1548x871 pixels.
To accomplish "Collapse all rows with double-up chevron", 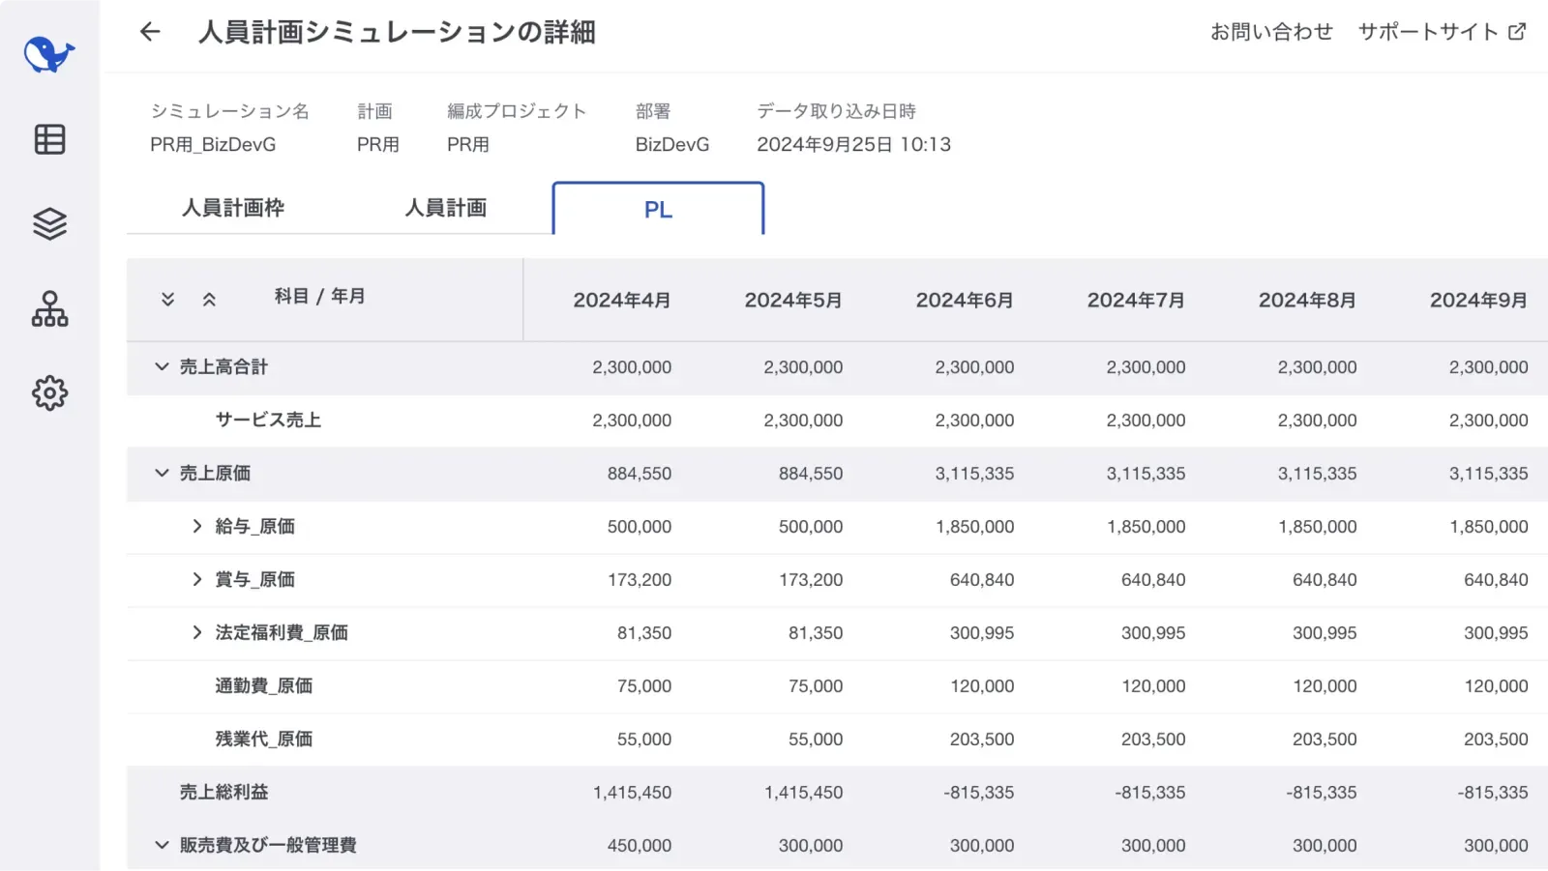I will point(209,299).
